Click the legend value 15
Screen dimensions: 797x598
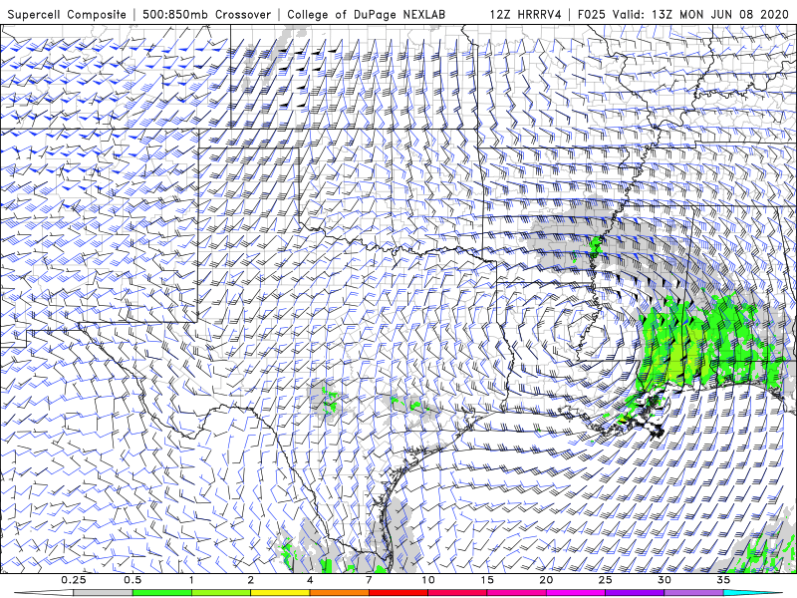487,580
